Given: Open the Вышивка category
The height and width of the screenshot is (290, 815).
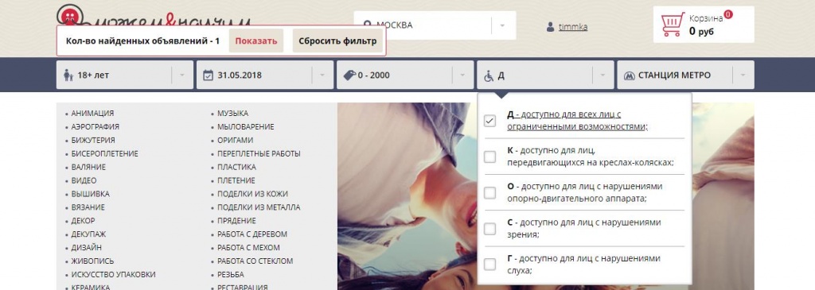Looking at the screenshot, I should click(x=91, y=194).
